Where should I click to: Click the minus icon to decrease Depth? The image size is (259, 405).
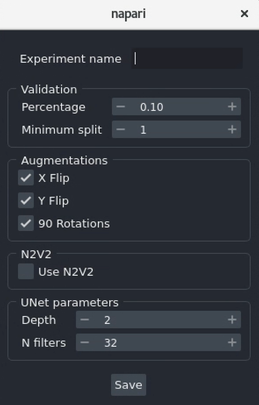click(x=84, y=320)
